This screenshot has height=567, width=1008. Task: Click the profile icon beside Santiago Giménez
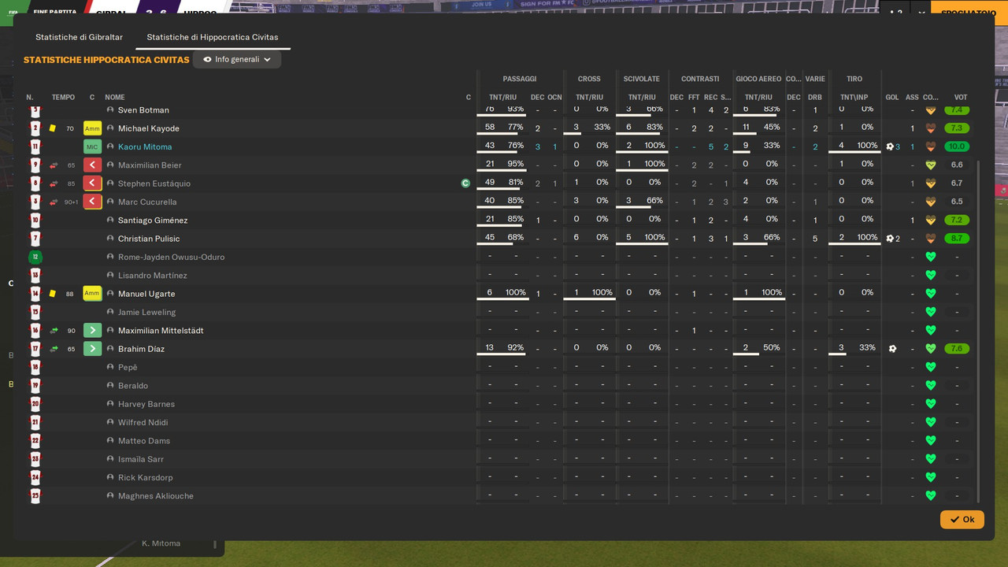110,220
